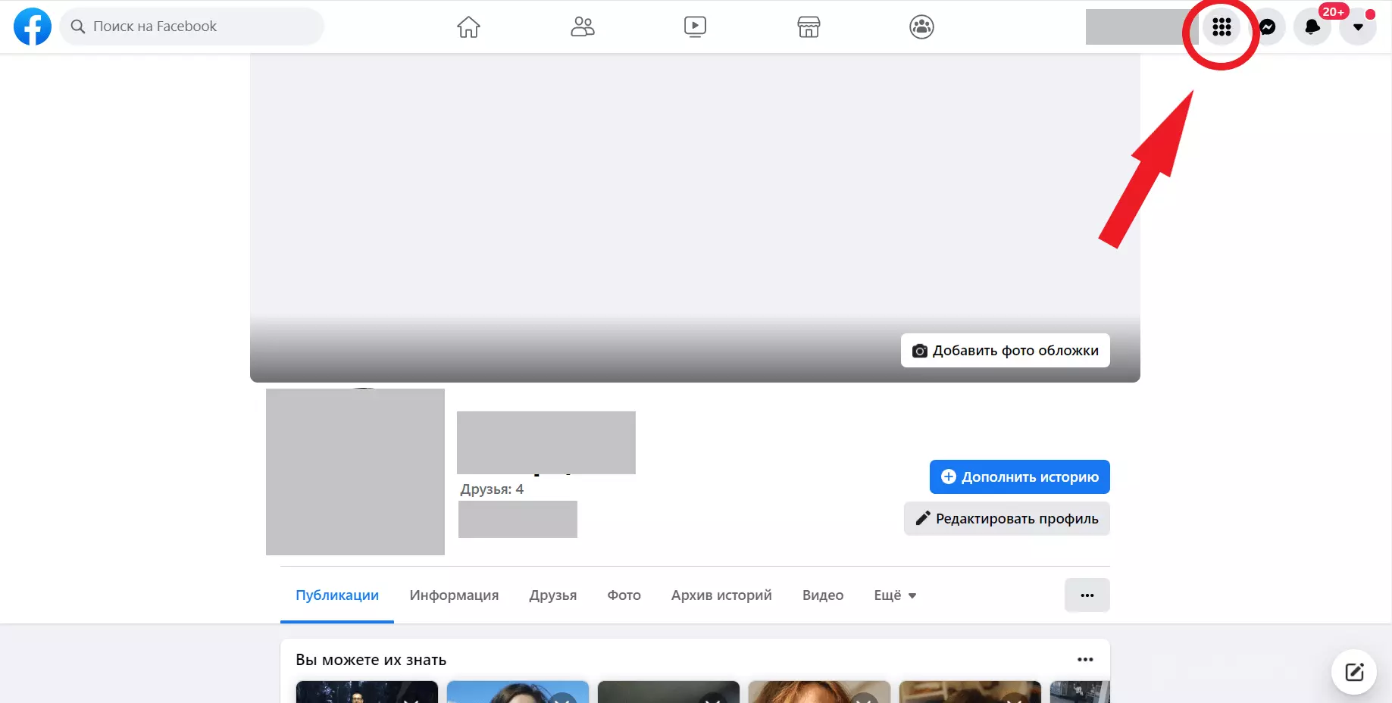Screen dimensions: 1392x703
Task: Select the Архив историй tab
Action: click(721, 595)
